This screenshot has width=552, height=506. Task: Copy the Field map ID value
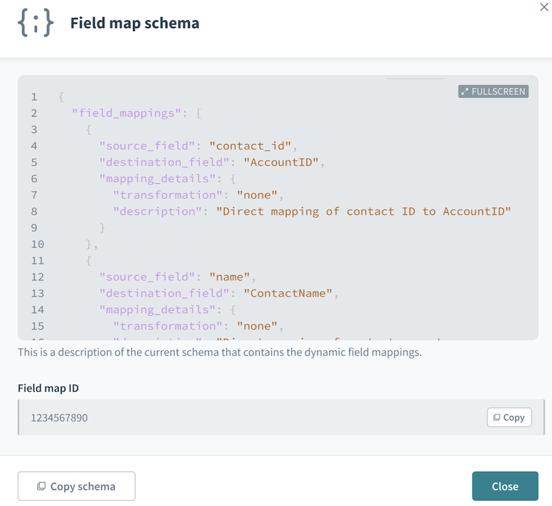[509, 417]
